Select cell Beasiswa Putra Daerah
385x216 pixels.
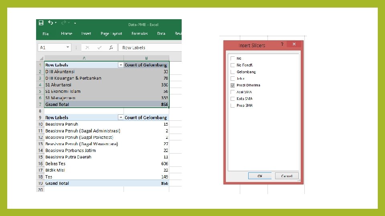click(84, 157)
